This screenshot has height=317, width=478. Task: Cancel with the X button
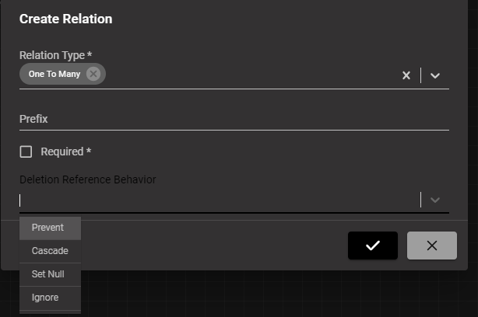(x=432, y=246)
